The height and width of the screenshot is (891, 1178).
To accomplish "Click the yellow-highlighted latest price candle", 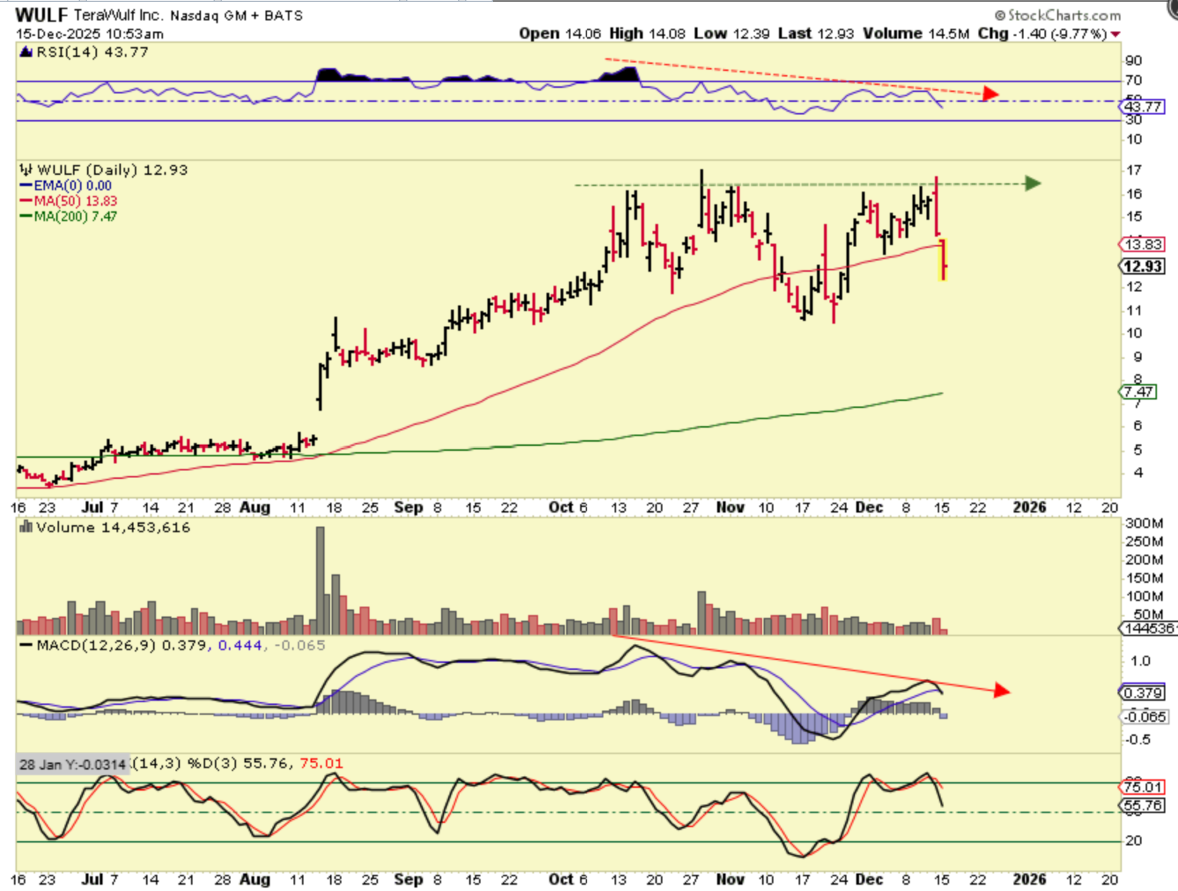I will (943, 260).
